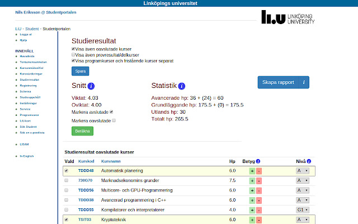Open 'Schema' in the sidebar
The height and width of the screenshot is (224, 358).
click(25, 91)
